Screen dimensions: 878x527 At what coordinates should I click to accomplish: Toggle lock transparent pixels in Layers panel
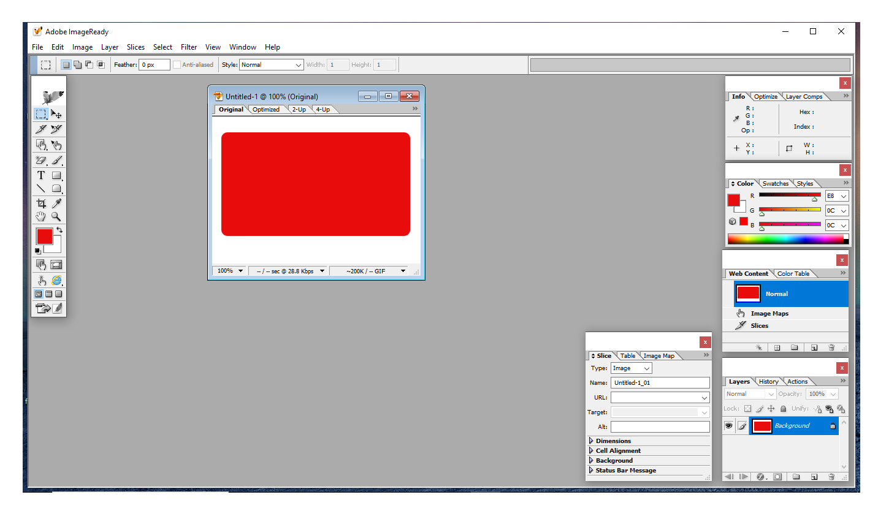pos(747,409)
